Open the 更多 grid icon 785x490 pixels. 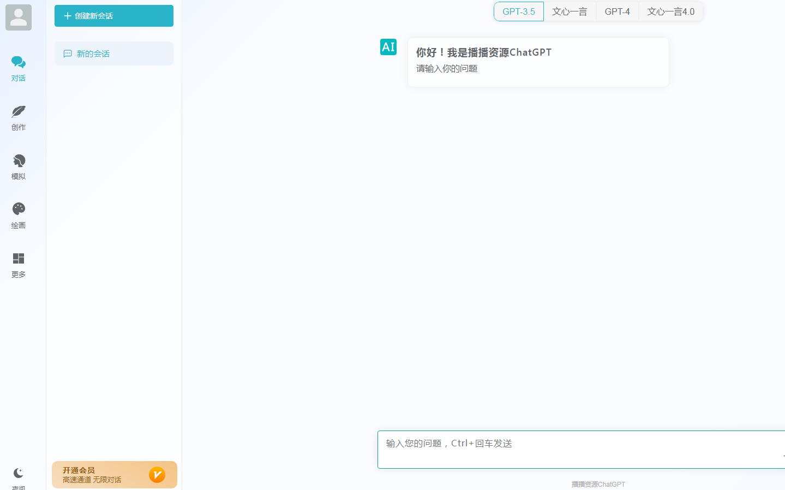19,258
